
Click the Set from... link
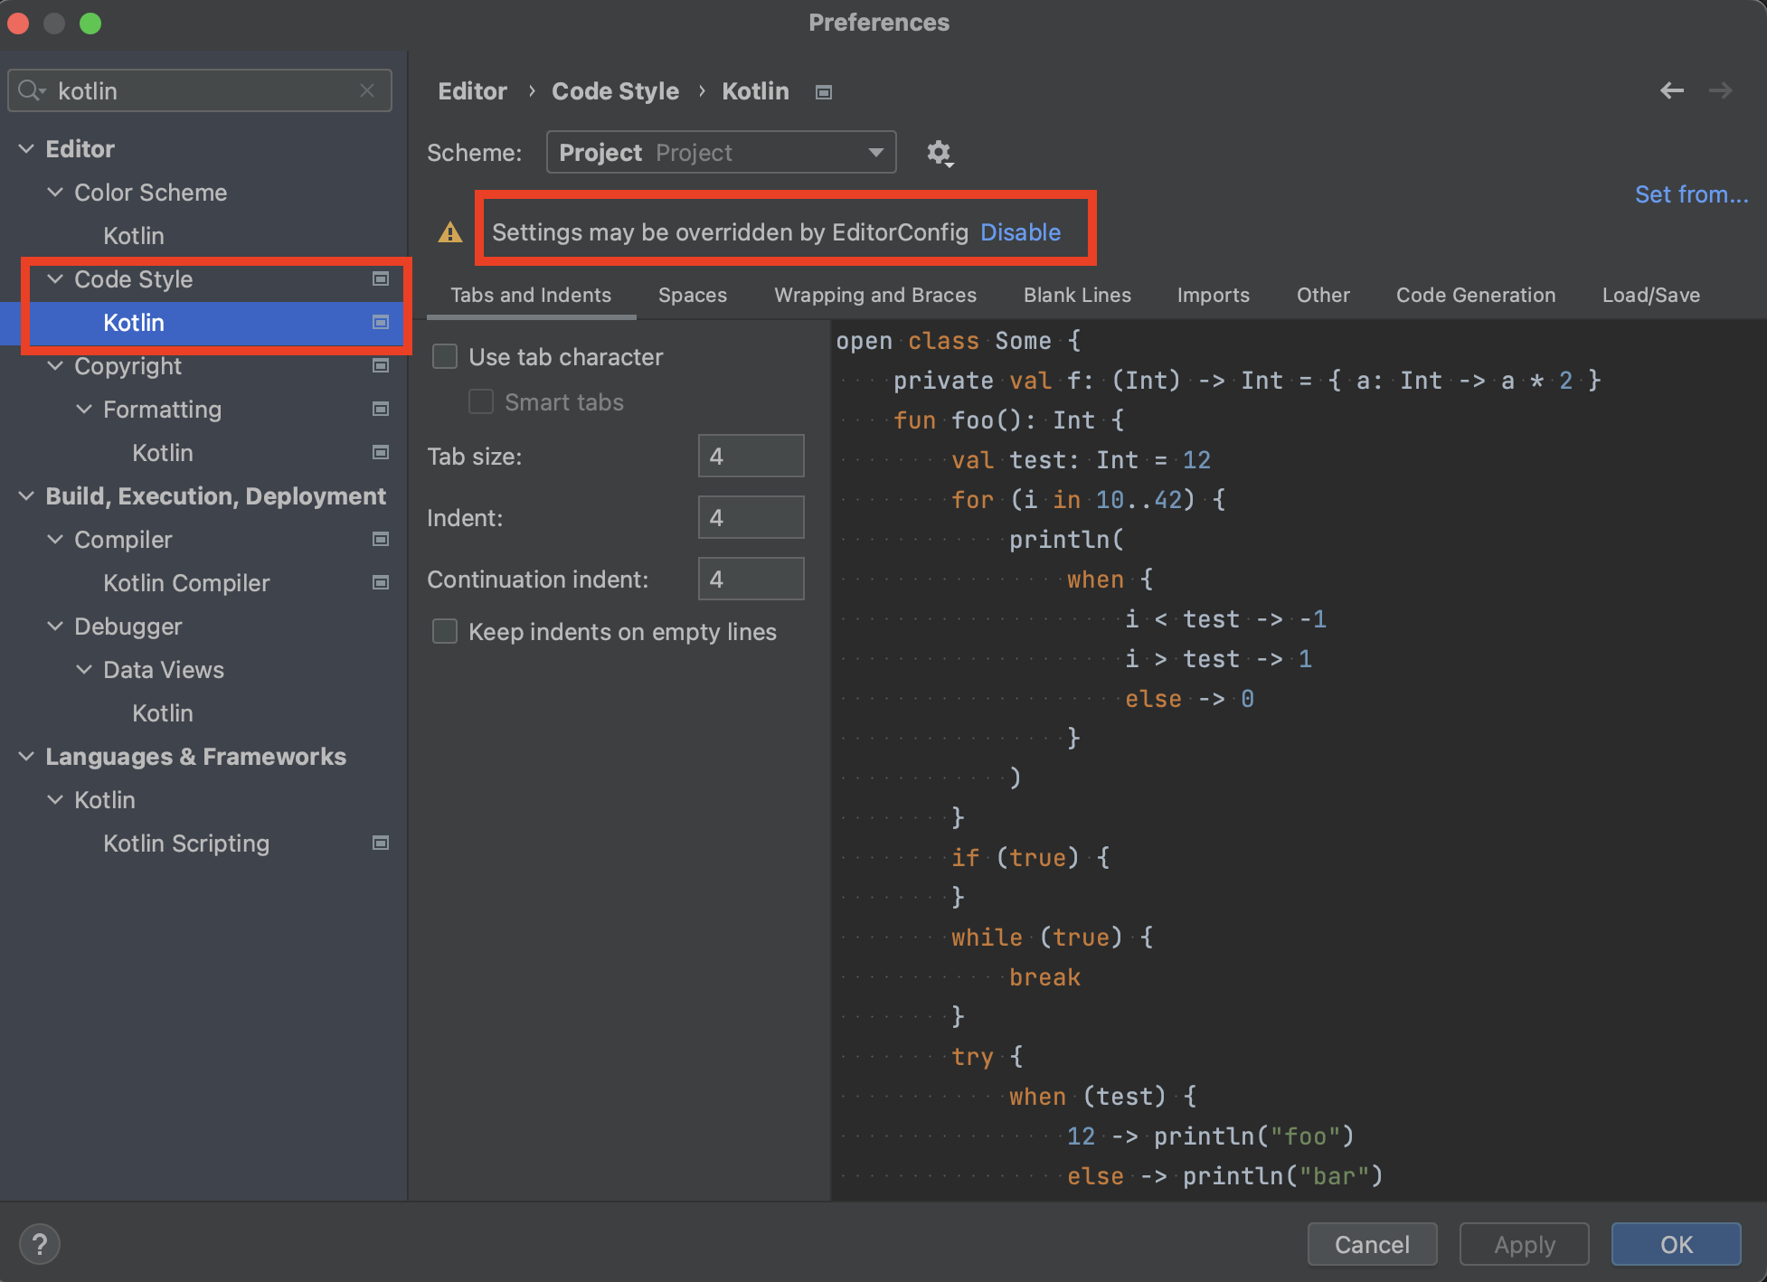1691,194
